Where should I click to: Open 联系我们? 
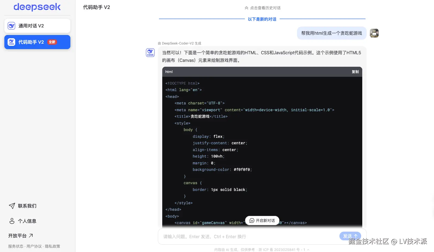(x=27, y=206)
